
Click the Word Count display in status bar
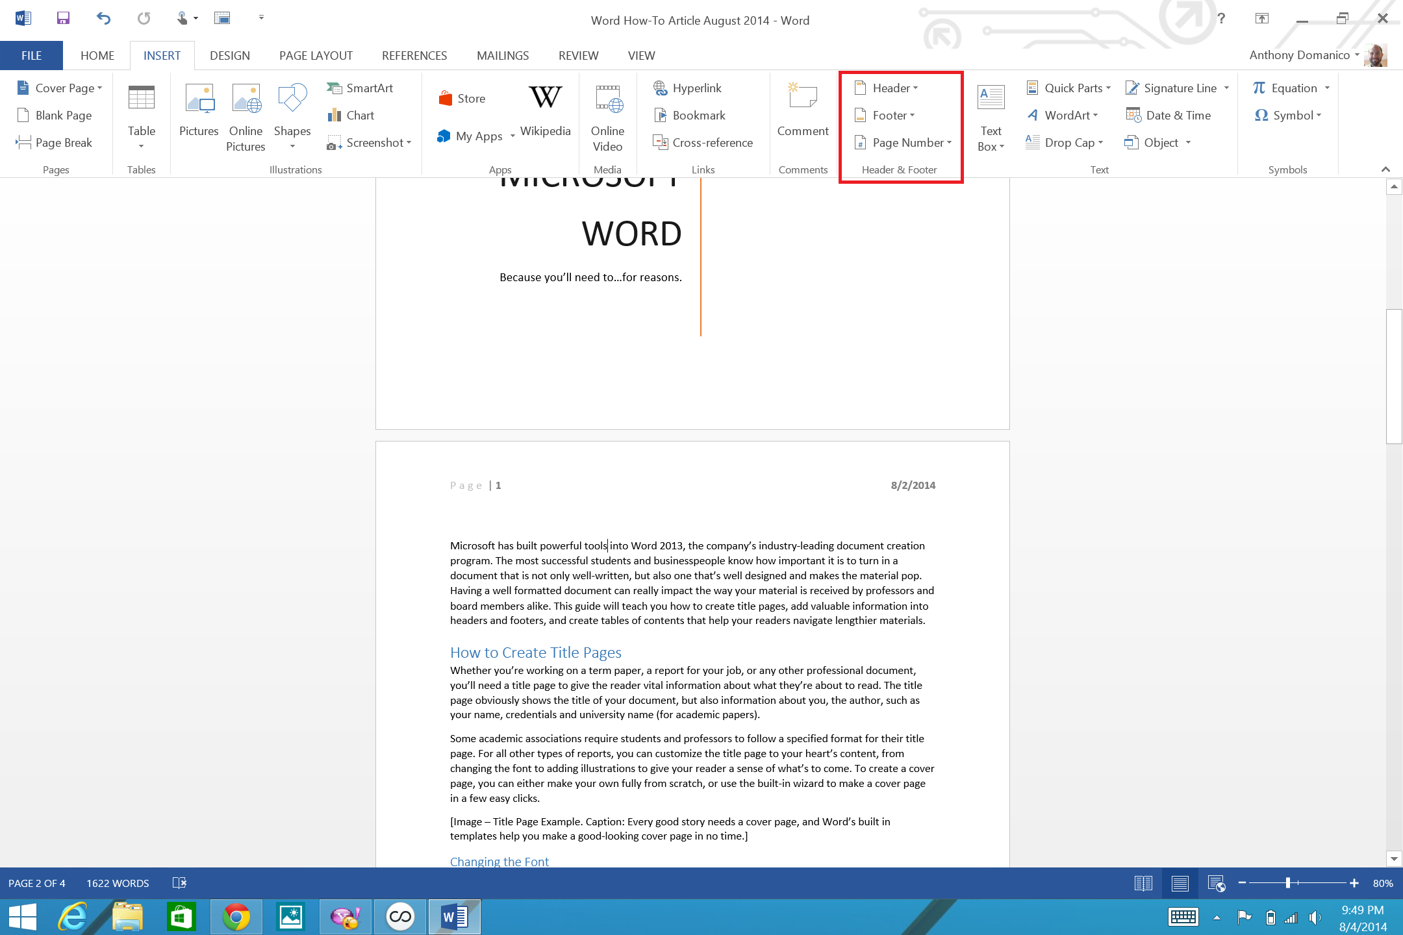pyautogui.click(x=116, y=882)
